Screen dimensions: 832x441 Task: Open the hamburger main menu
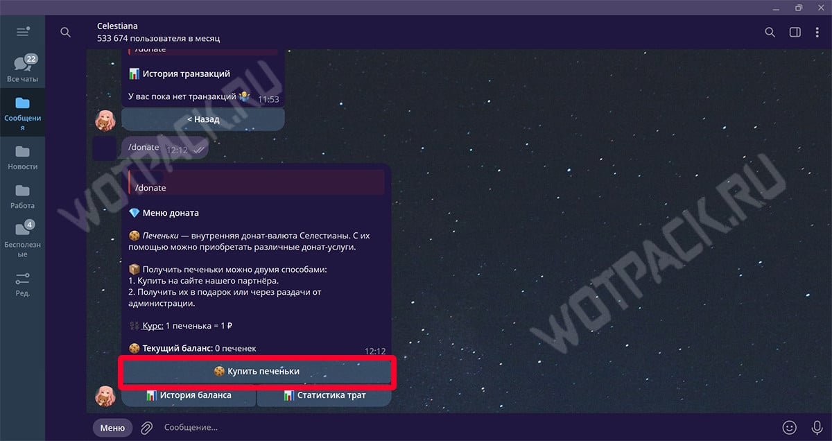(23, 32)
